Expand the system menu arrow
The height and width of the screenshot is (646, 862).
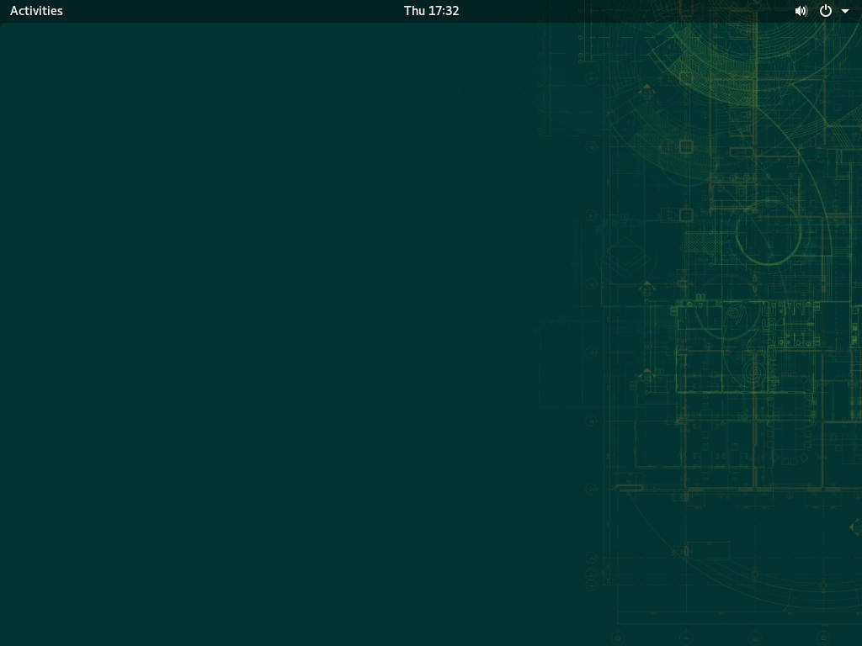point(845,11)
